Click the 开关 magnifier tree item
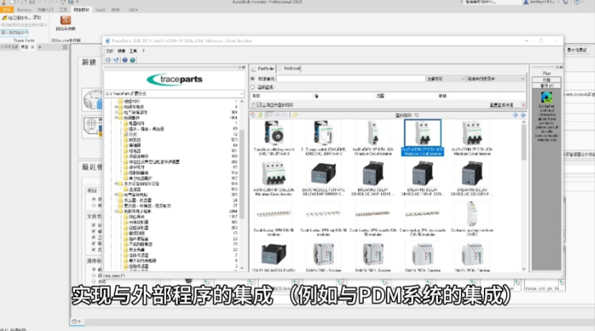 [131, 134]
